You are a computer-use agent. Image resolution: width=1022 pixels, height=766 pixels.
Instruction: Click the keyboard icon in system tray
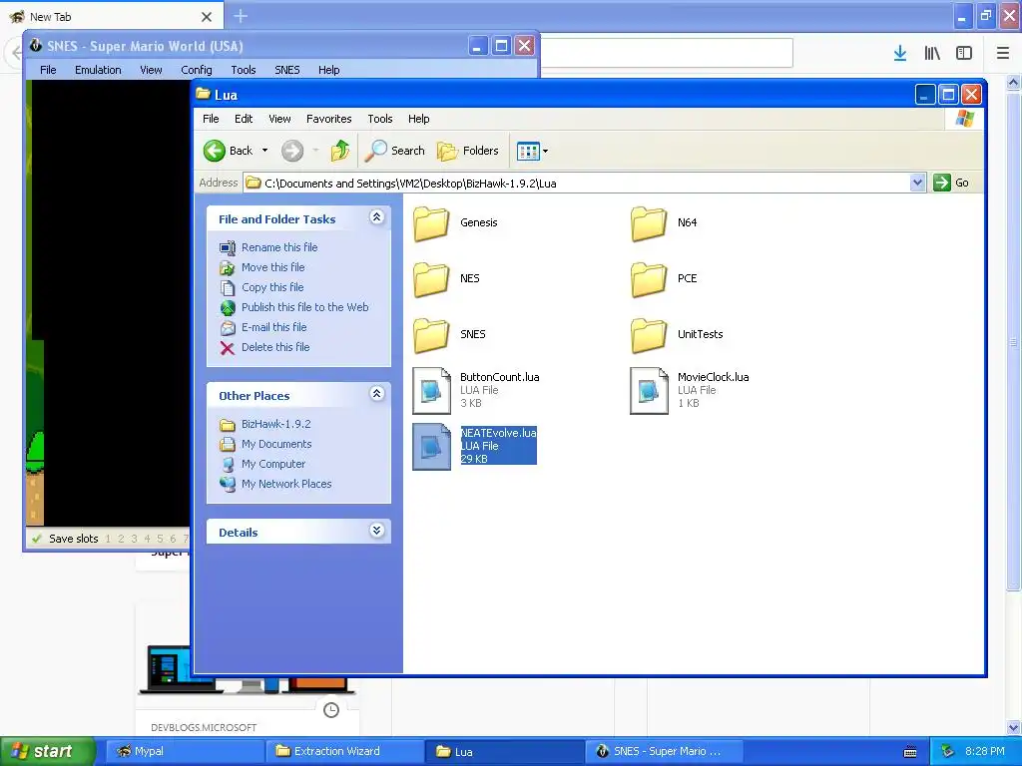coord(910,752)
